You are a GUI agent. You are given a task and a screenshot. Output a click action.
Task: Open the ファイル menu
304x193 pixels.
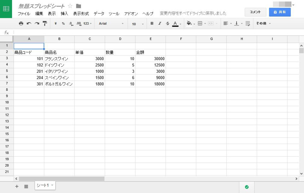click(x=24, y=14)
